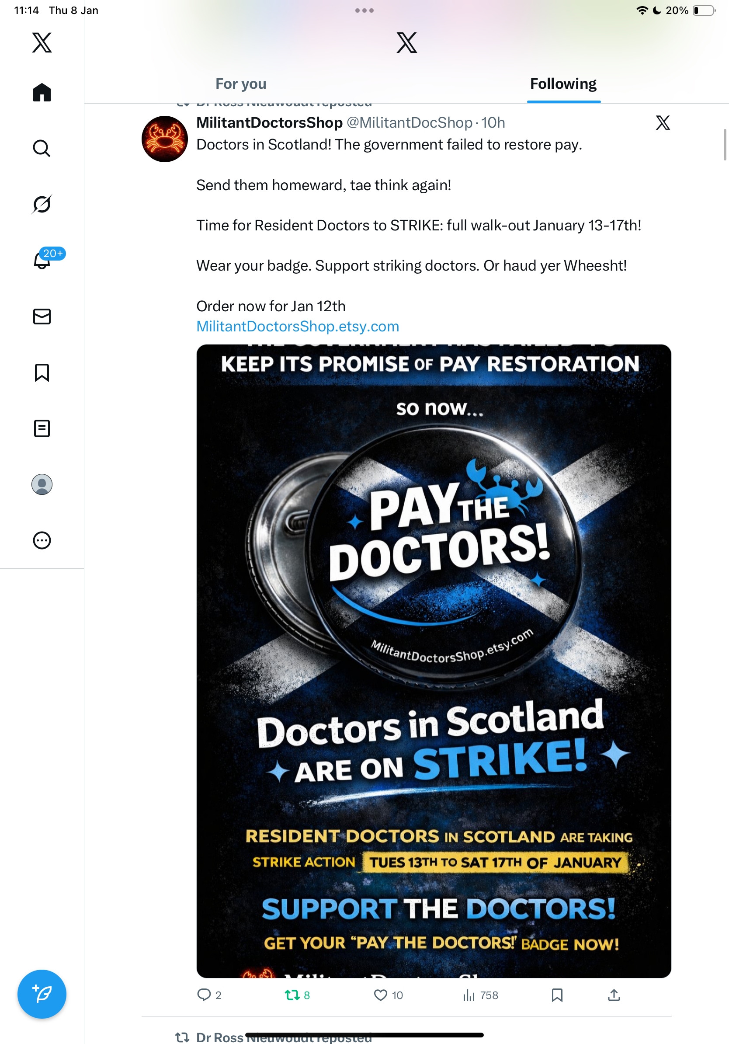Open the Lists icon in sidebar

tap(42, 428)
